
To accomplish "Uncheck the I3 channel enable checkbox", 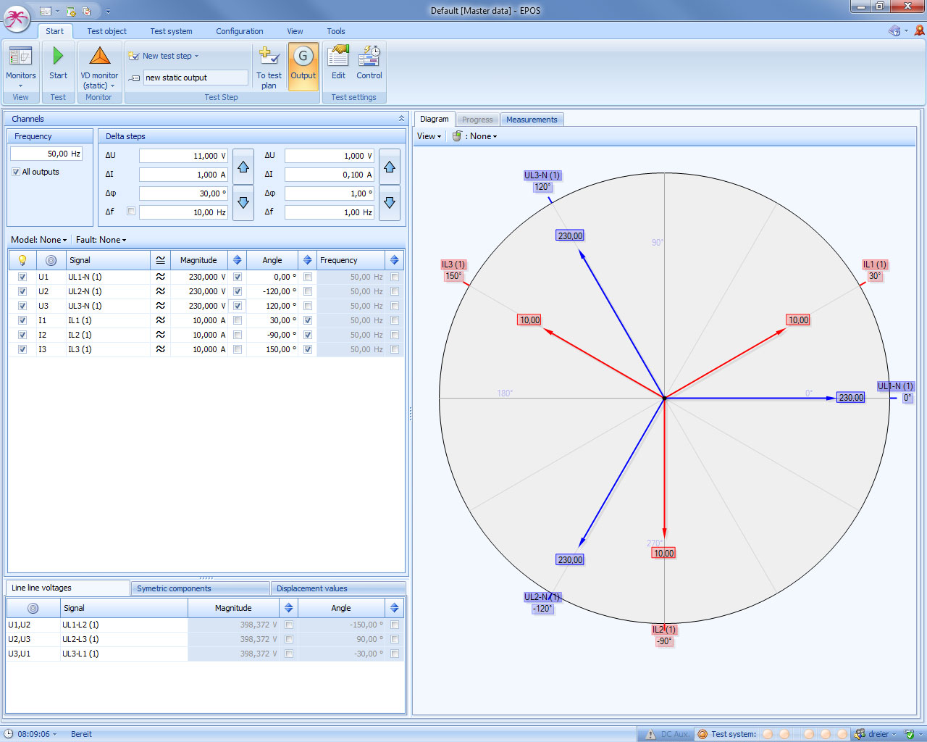I will [x=22, y=349].
